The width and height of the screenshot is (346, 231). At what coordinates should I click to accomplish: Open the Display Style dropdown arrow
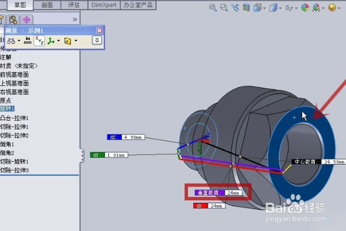[280, 9]
